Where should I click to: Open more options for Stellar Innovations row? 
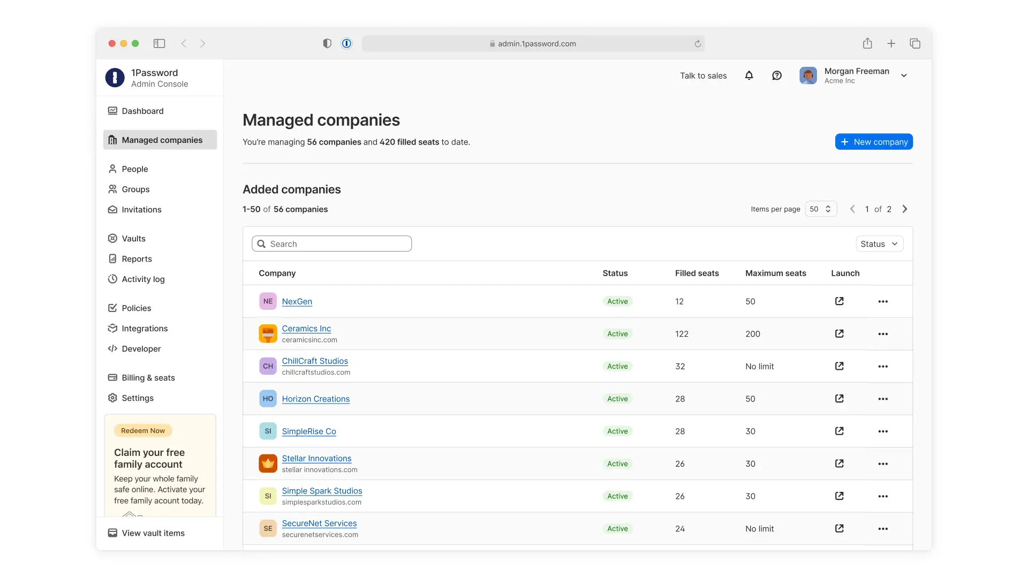point(883,464)
